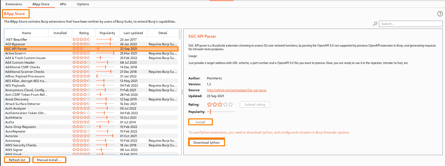Select the Anonymous Cloud extension row
The image size is (445, 166).
click(x=91, y=90)
